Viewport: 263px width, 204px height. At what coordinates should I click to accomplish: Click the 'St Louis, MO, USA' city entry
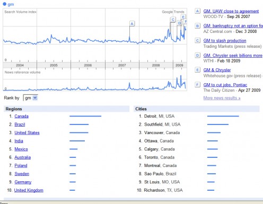pos(162,182)
